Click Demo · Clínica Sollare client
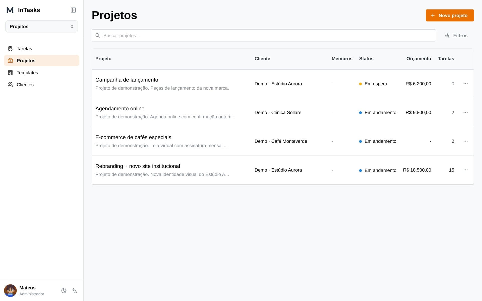Viewport: 482px width, 301px height. click(278, 112)
